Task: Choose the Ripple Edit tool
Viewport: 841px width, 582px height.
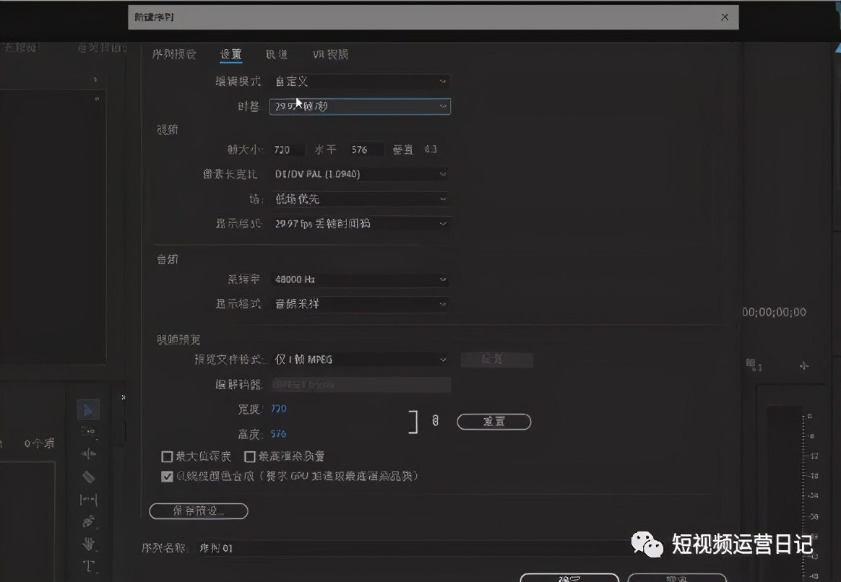Action: 89,453
